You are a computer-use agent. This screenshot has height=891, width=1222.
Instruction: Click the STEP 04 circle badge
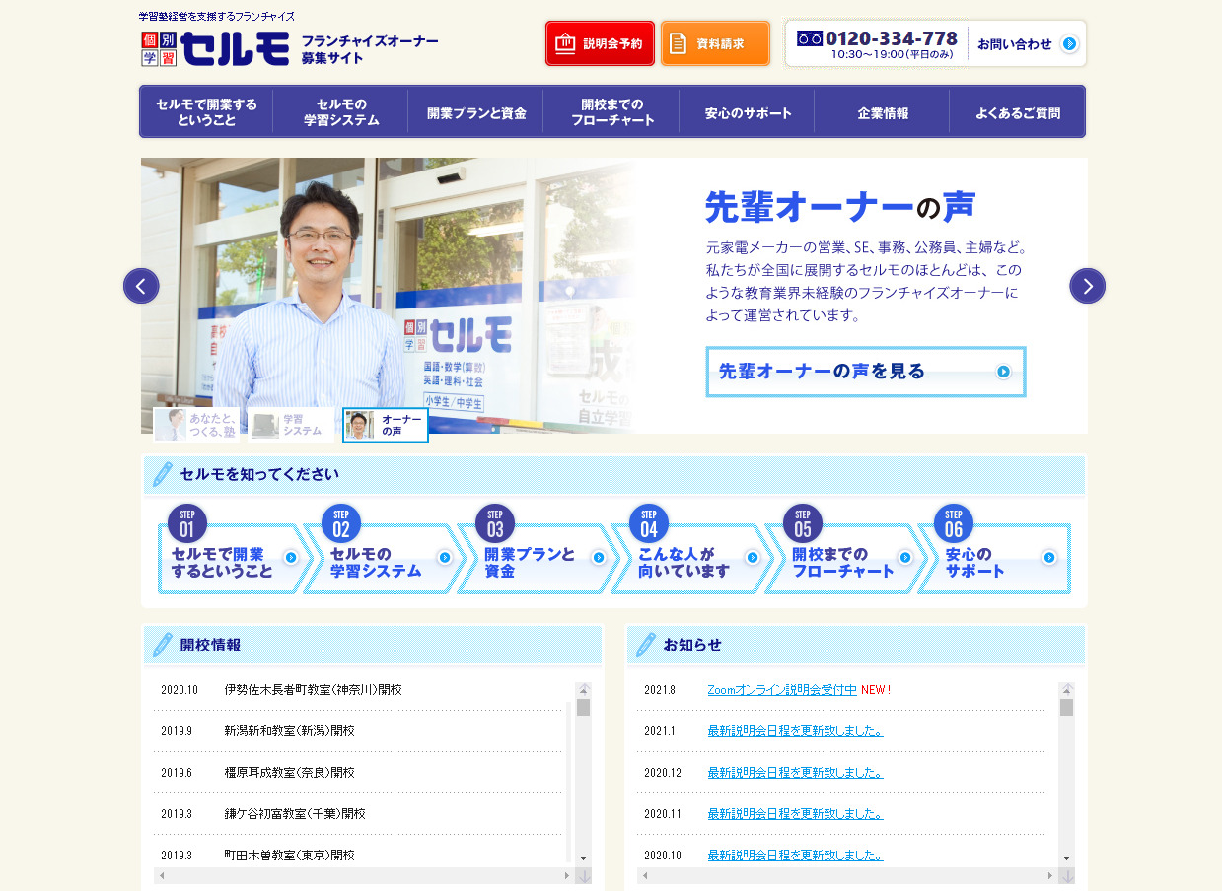(x=649, y=523)
